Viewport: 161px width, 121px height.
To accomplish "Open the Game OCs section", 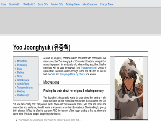I will pyautogui.click(x=43, y=4).
